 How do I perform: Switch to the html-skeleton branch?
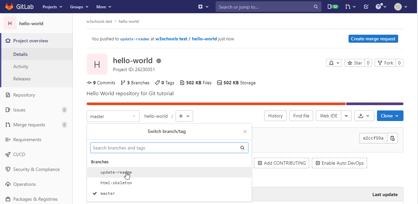click(x=116, y=183)
